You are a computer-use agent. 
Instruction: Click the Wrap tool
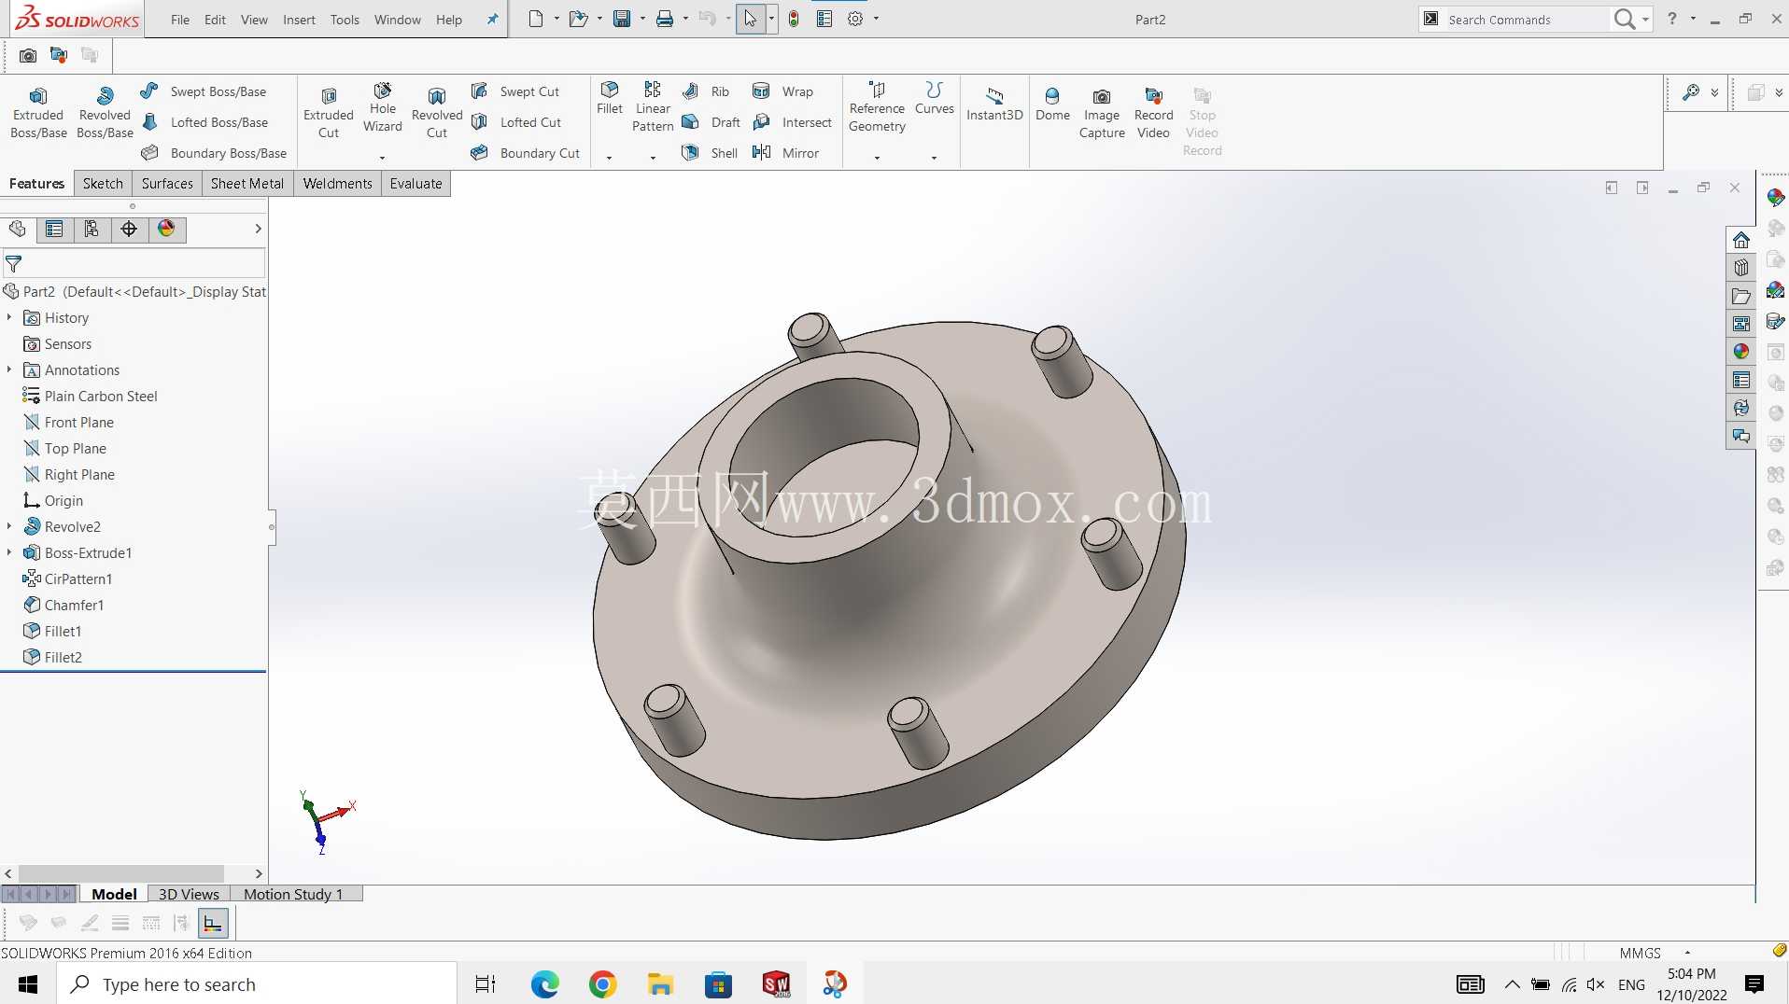(783, 91)
